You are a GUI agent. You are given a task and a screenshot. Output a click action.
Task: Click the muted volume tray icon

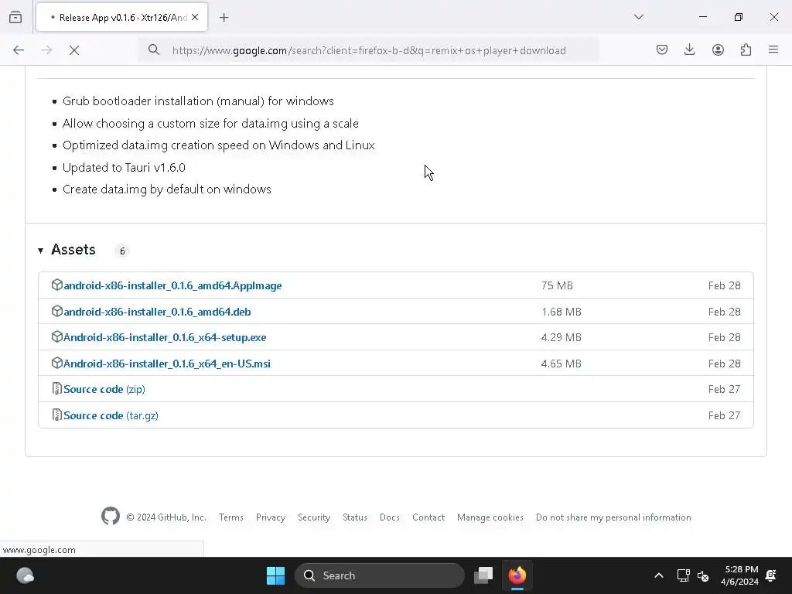click(703, 575)
